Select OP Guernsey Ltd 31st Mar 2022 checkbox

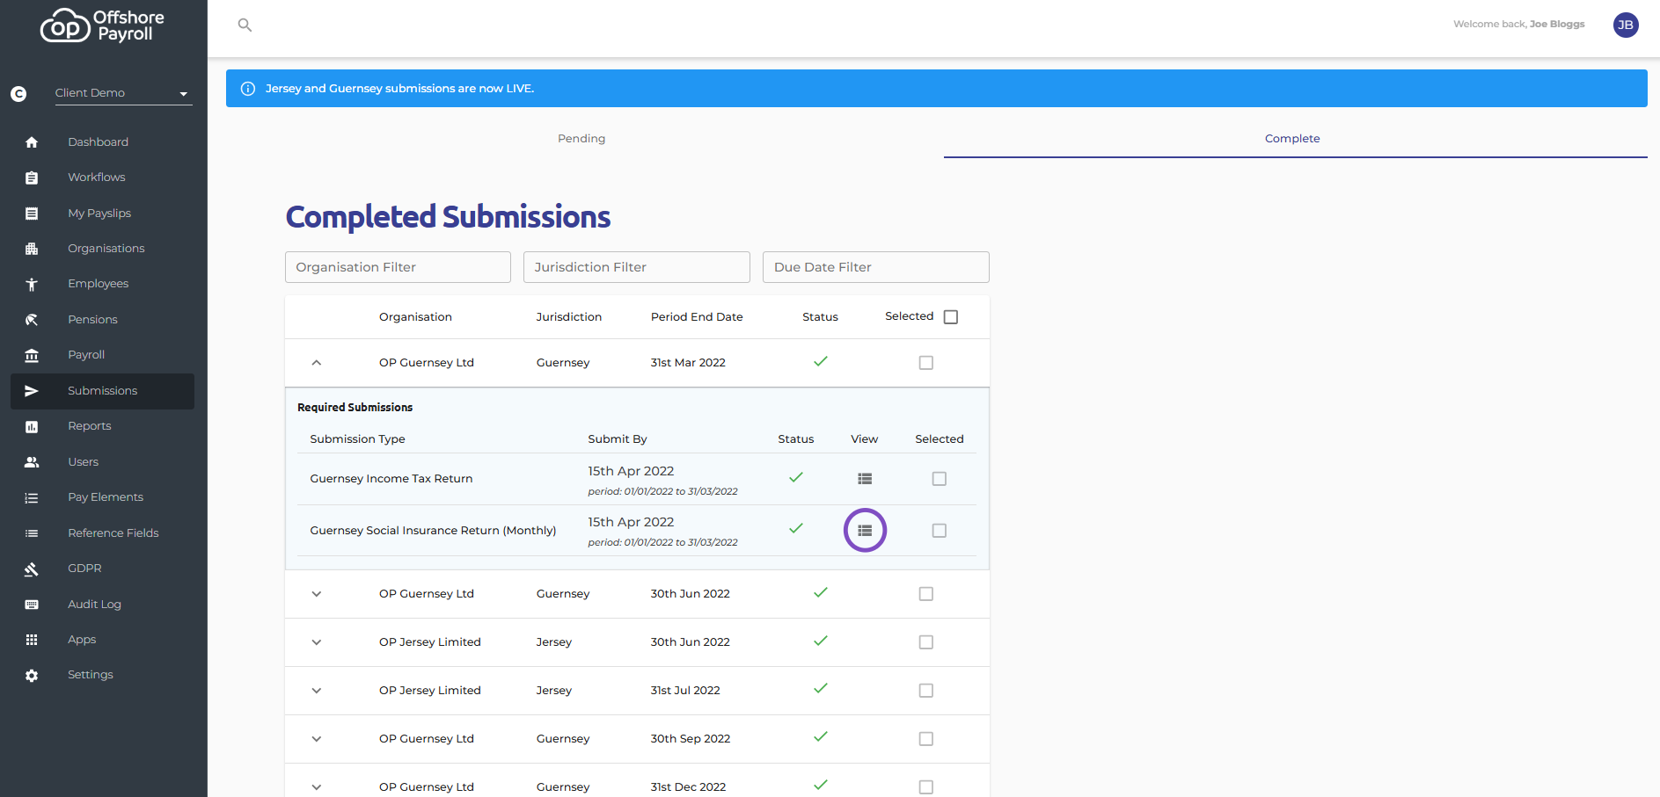pos(926,363)
